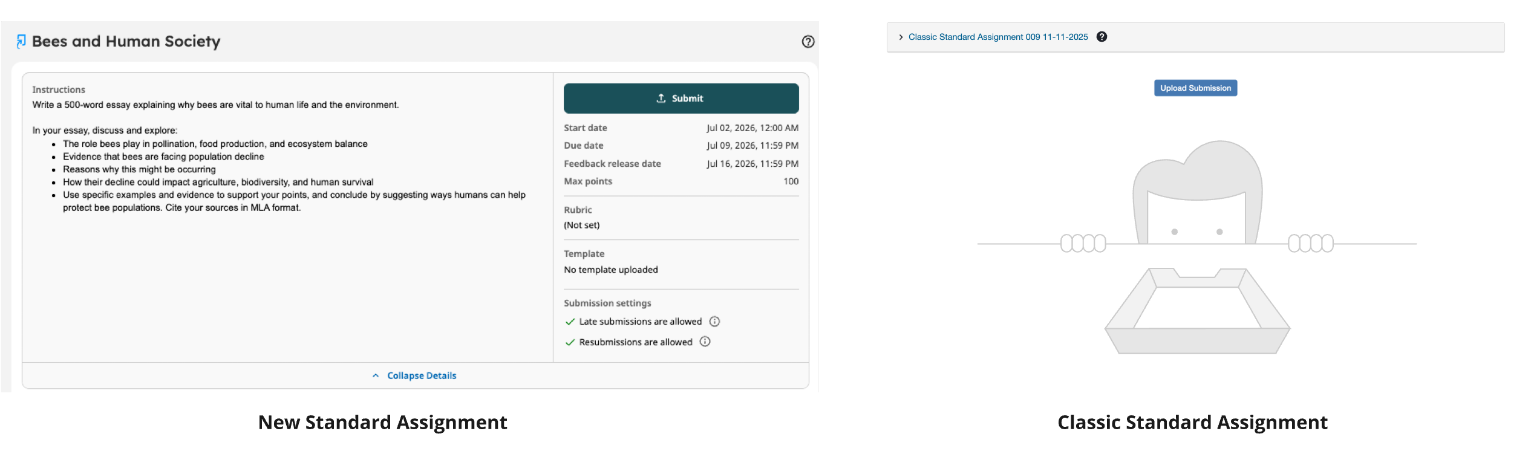
Task: Collapse Details of the assignment panel
Action: [x=415, y=375]
